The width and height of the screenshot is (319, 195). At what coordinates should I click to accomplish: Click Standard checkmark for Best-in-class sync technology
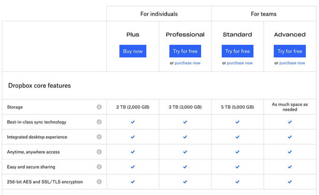[x=237, y=122]
